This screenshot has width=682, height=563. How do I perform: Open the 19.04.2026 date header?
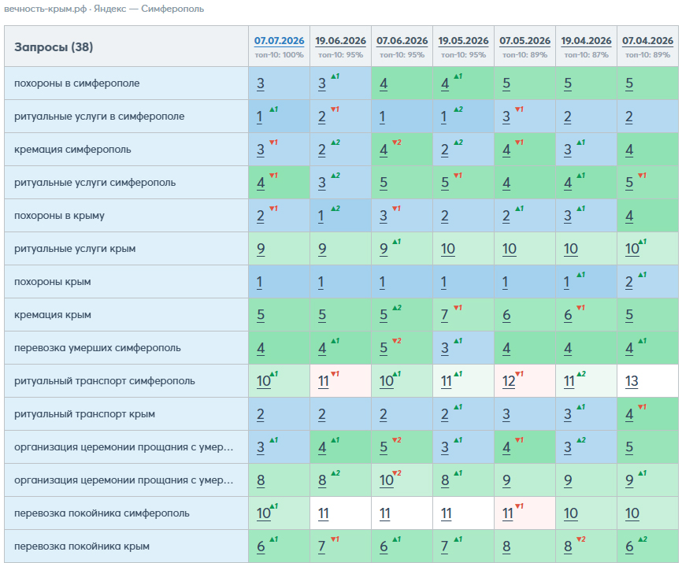(x=586, y=41)
